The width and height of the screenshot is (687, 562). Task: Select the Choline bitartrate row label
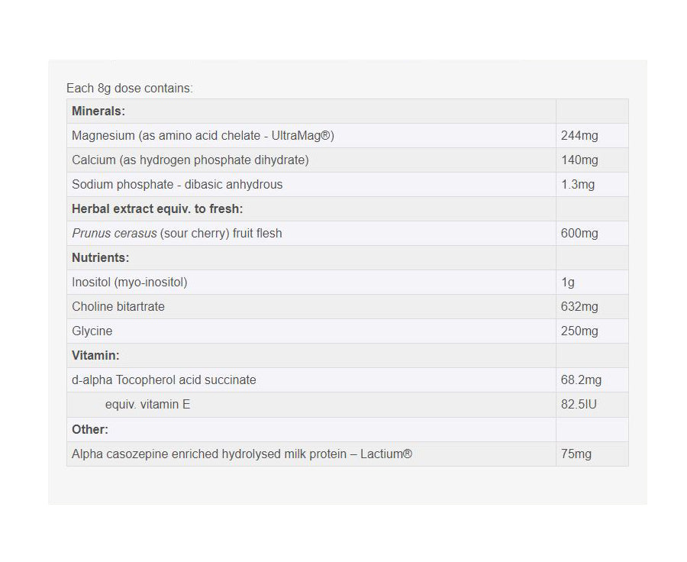[118, 307]
